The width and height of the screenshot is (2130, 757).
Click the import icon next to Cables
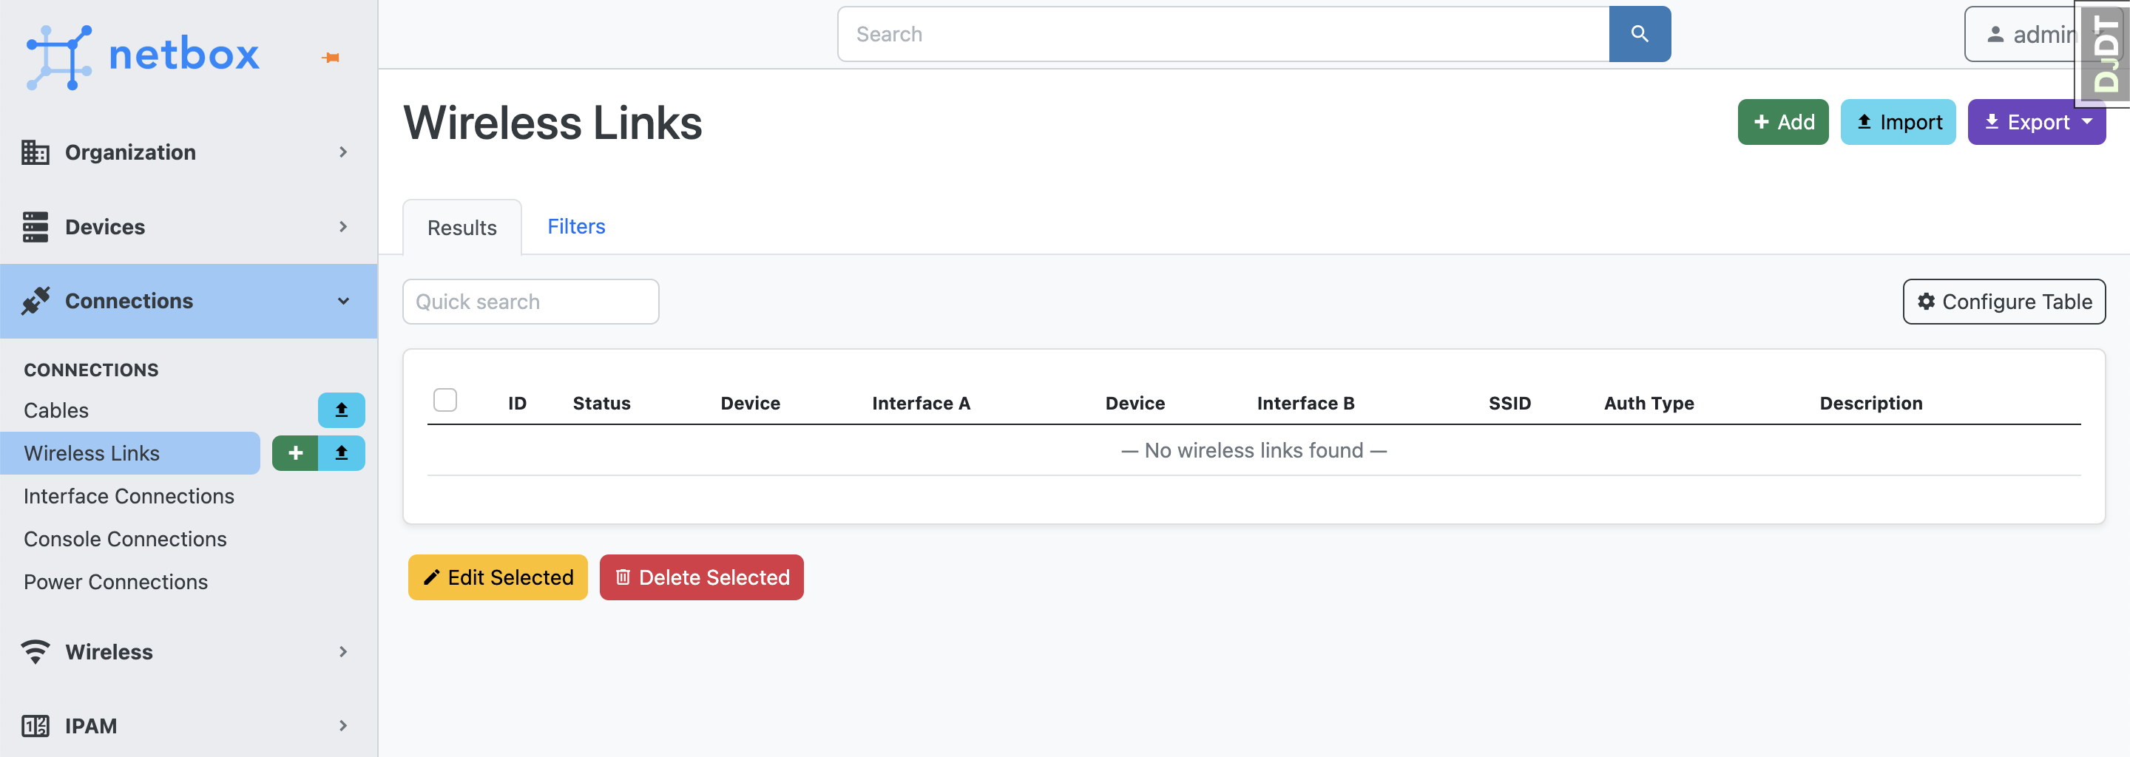coord(342,410)
